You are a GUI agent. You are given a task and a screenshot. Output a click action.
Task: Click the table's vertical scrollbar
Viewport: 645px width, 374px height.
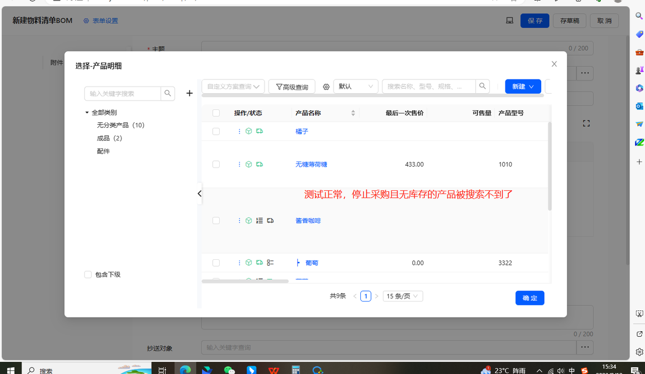pyautogui.click(x=550, y=166)
